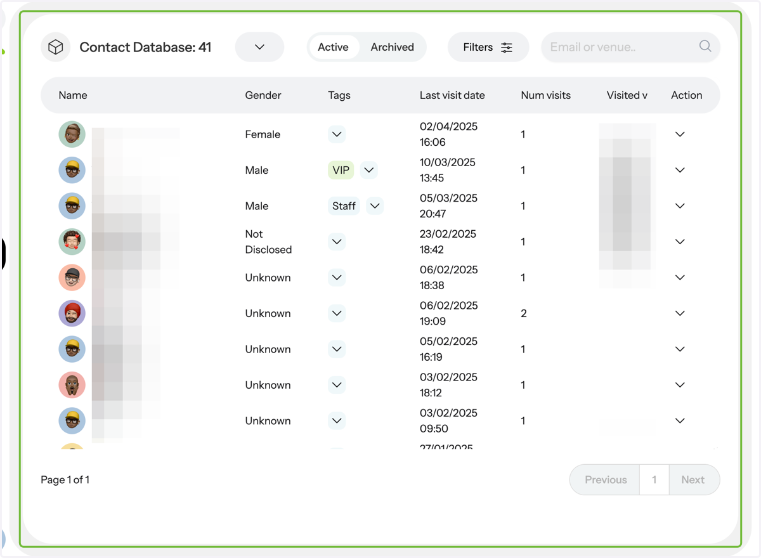The image size is (761, 558).
Task: Click the 'Female' gender cell
Action: click(x=263, y=134)
